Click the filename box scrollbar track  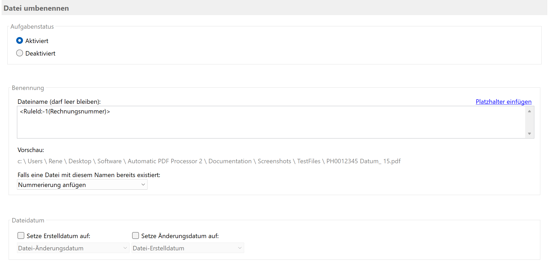tap(529, 122)
